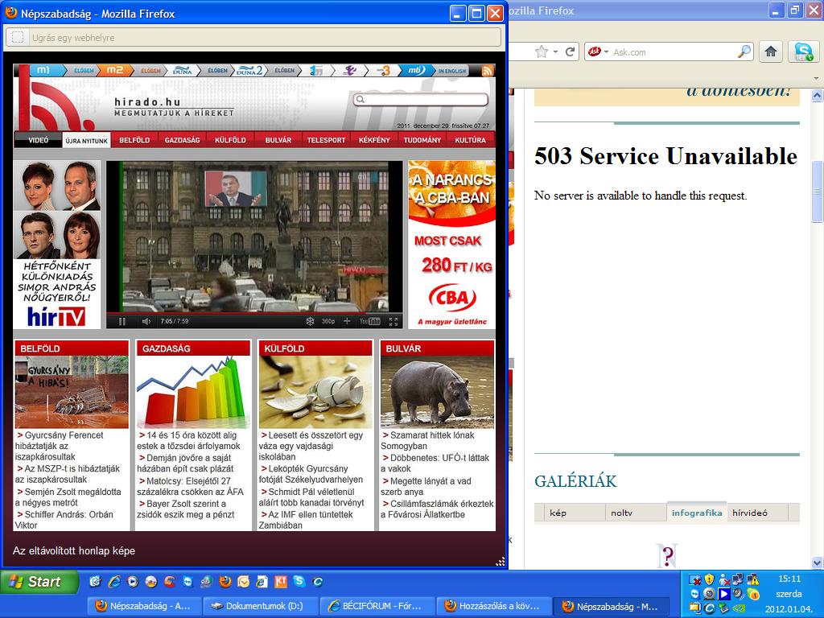Image resolution: width=824 pixels, height=618 pixels.
Task: Mute the video volume speaker icon
Action: tap(146, 321)
